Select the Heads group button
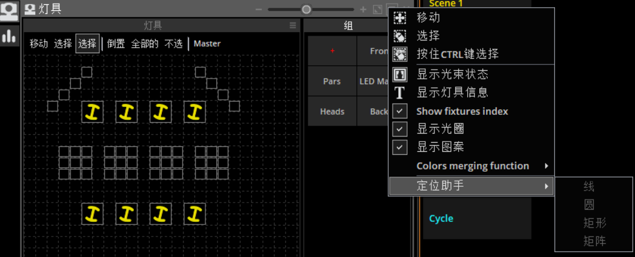 (x=332, y=111)
